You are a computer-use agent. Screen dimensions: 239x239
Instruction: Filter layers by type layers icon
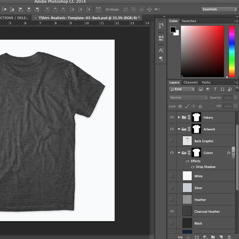coord(215,89)
